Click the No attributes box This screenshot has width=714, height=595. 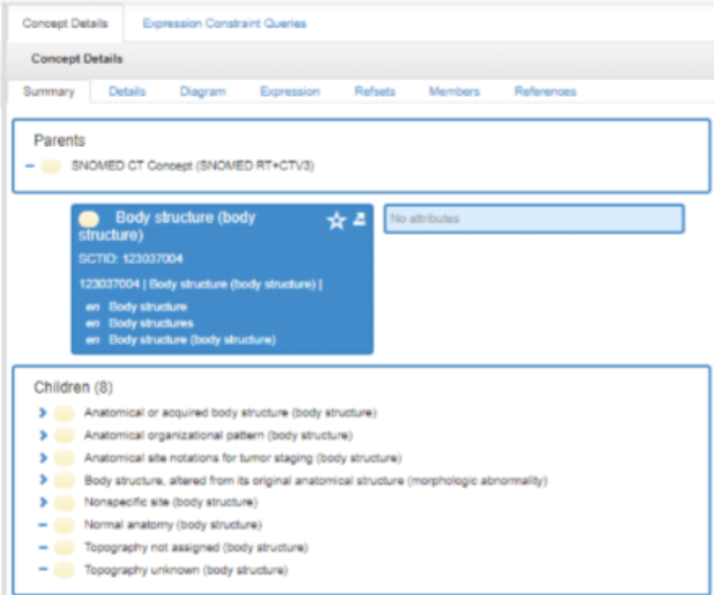click(533, 219)
